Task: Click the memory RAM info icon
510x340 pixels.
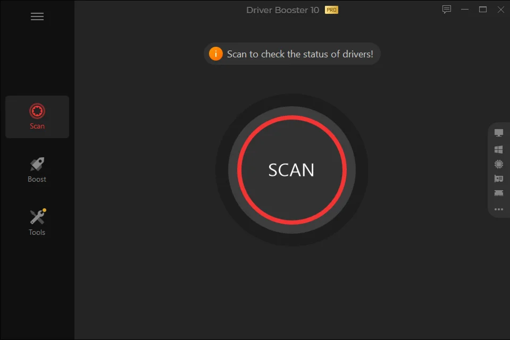Action: (499, 193)
